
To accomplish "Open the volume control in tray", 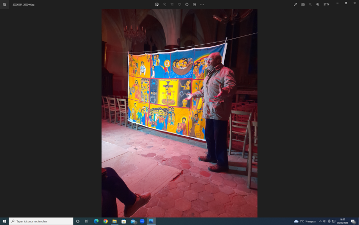I will point(325,221).
